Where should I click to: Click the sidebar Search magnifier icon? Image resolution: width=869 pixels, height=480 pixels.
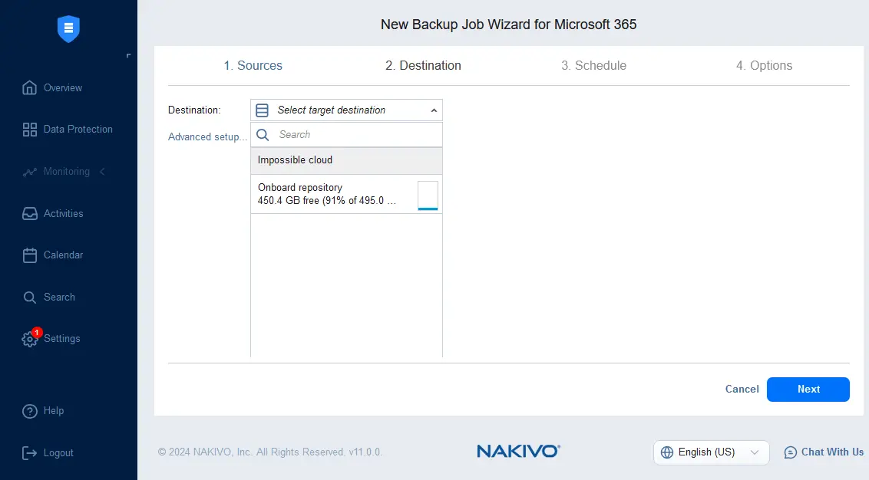pyautogui.click(x=29, y=298)
